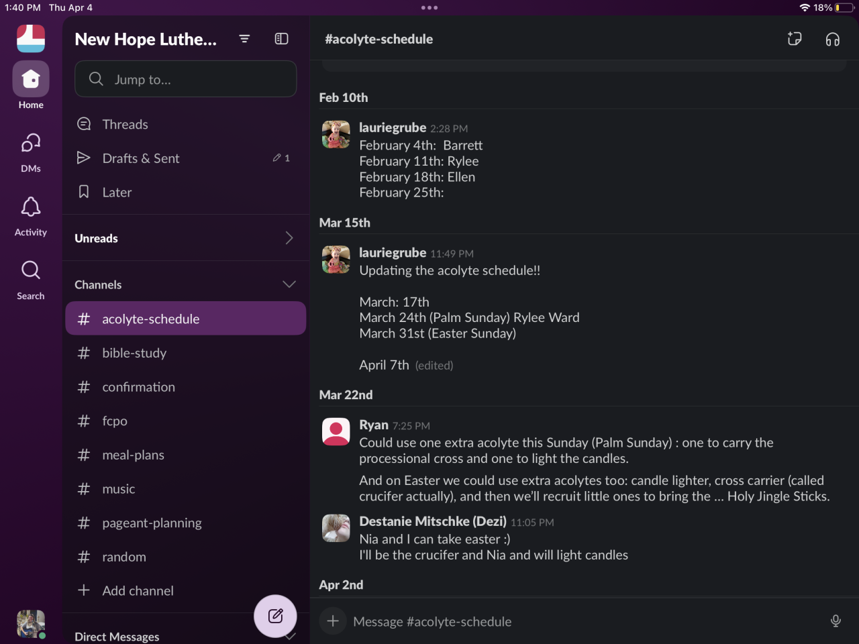859x644 pixels.
Task: Switch to the pageant-planning channel
Action: [152, 523]
